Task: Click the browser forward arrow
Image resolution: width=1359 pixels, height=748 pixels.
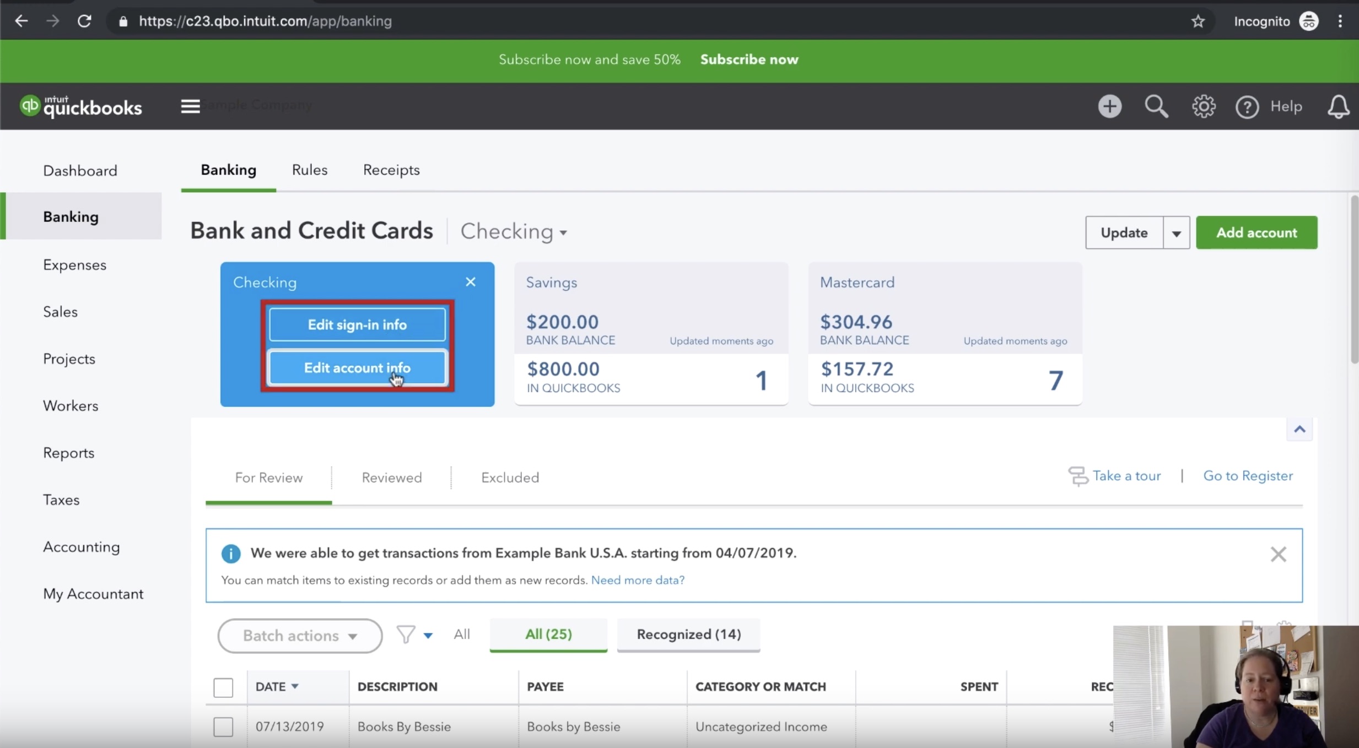Action: point(53,21)
